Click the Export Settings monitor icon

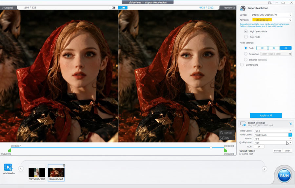pos(243,124)
